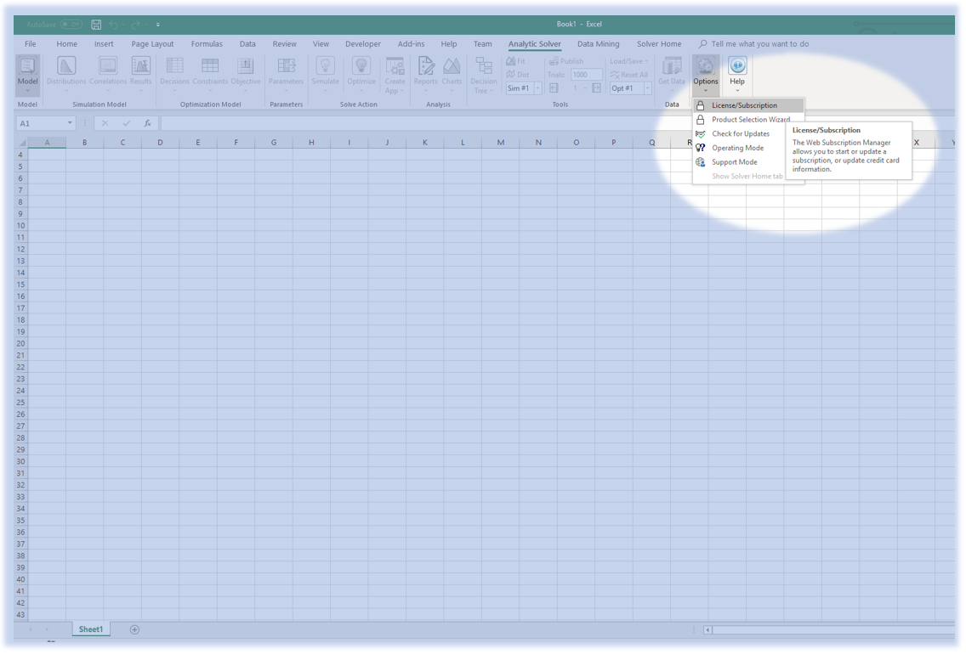Image resolution: width=966 pixels, height=654 pixels.
Task: Click the Undo arrow in title bar
Action: (113, 25)
